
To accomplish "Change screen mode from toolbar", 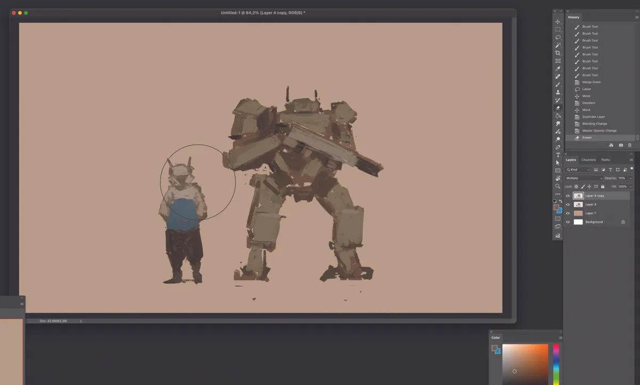I will point(558,227).
